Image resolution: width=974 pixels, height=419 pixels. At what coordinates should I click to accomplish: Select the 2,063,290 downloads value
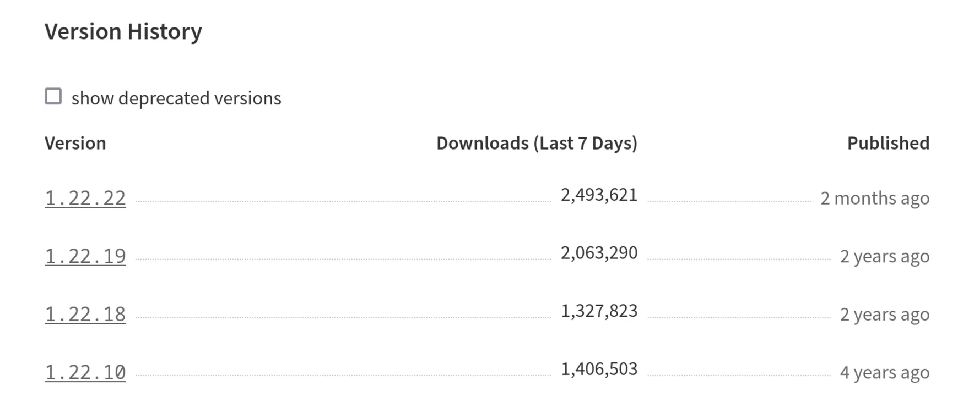(x=599, y=252)
